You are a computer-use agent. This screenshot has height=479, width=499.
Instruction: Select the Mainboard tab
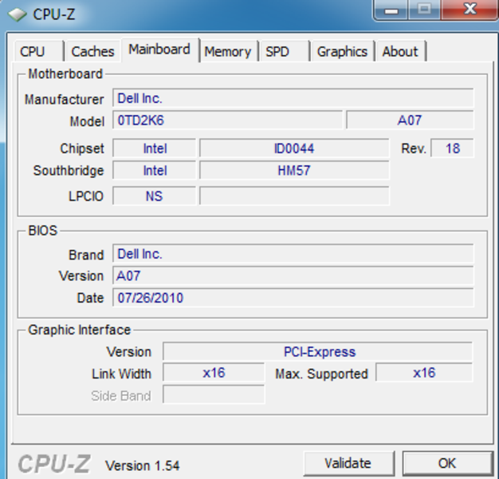point(160,49)
